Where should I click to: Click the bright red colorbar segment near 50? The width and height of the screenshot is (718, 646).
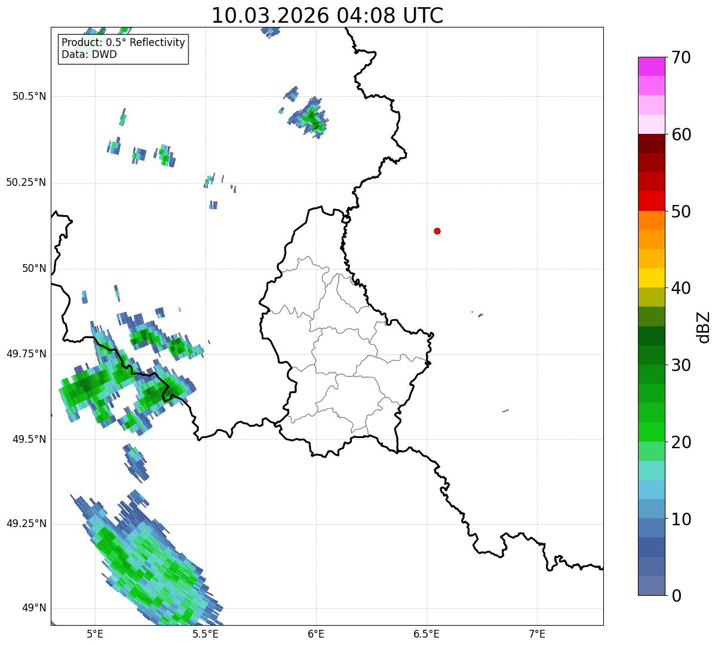tap(652, 201)
